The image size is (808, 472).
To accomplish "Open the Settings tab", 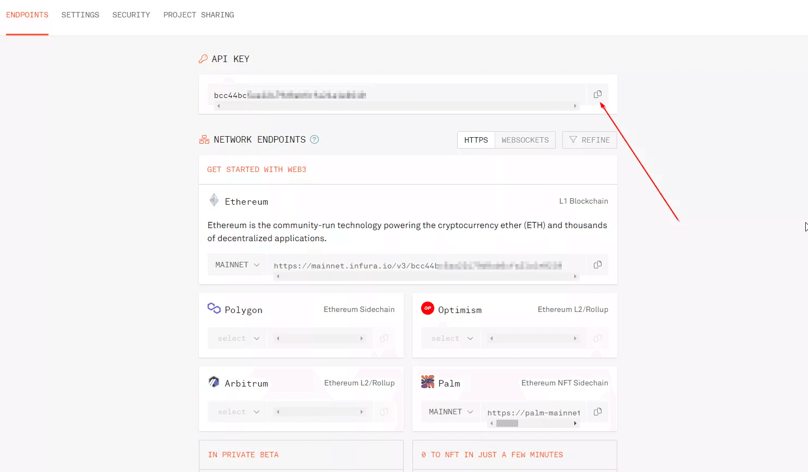I will 80,15.
